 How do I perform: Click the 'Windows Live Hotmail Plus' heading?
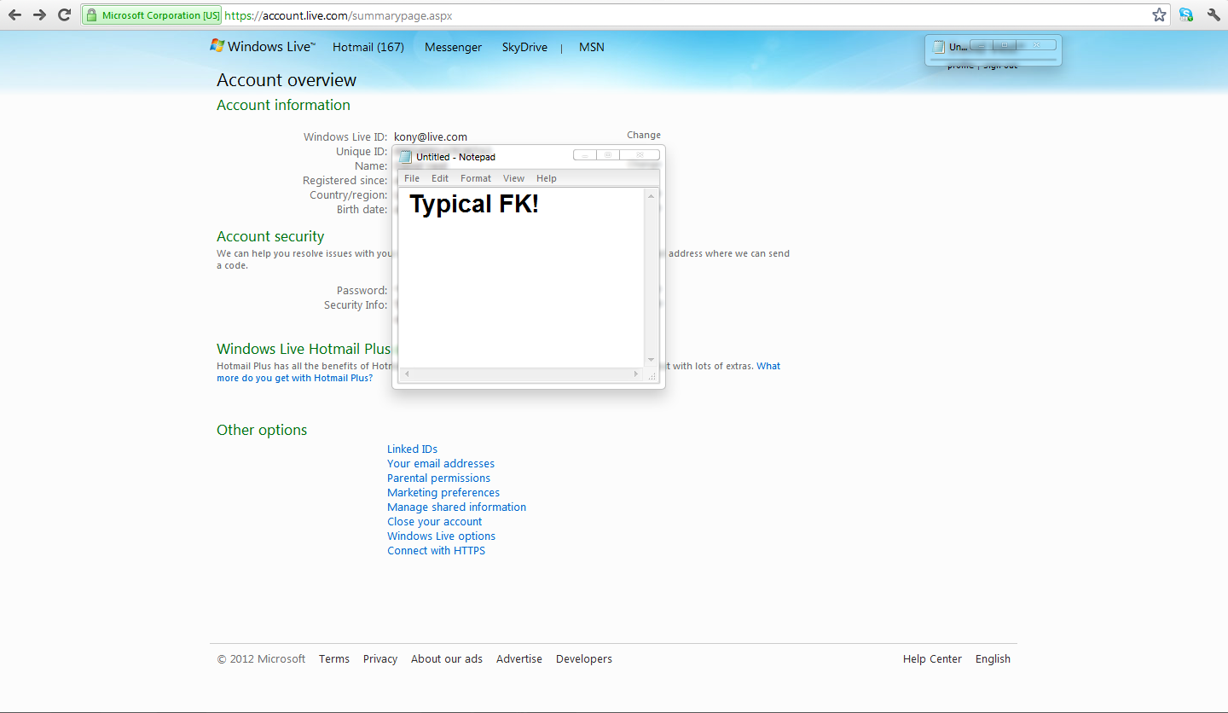[304, 349]
